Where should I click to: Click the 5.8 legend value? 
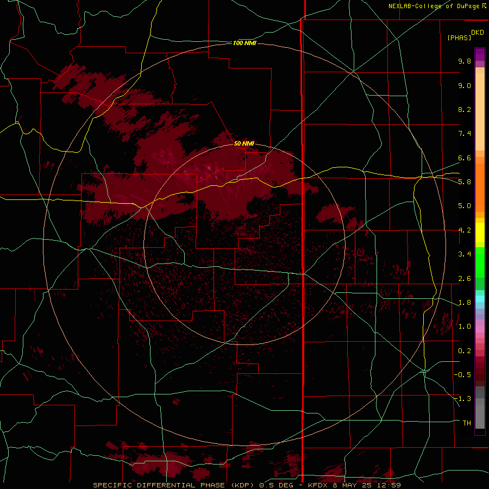465,181
